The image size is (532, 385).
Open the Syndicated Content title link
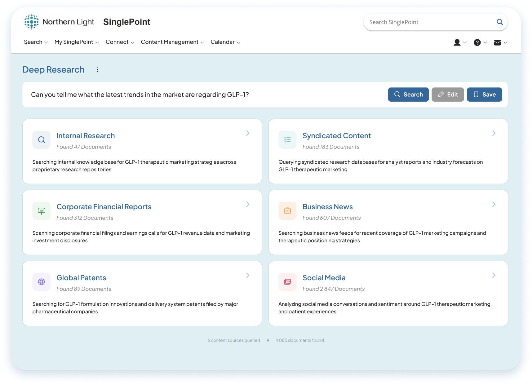337,136
